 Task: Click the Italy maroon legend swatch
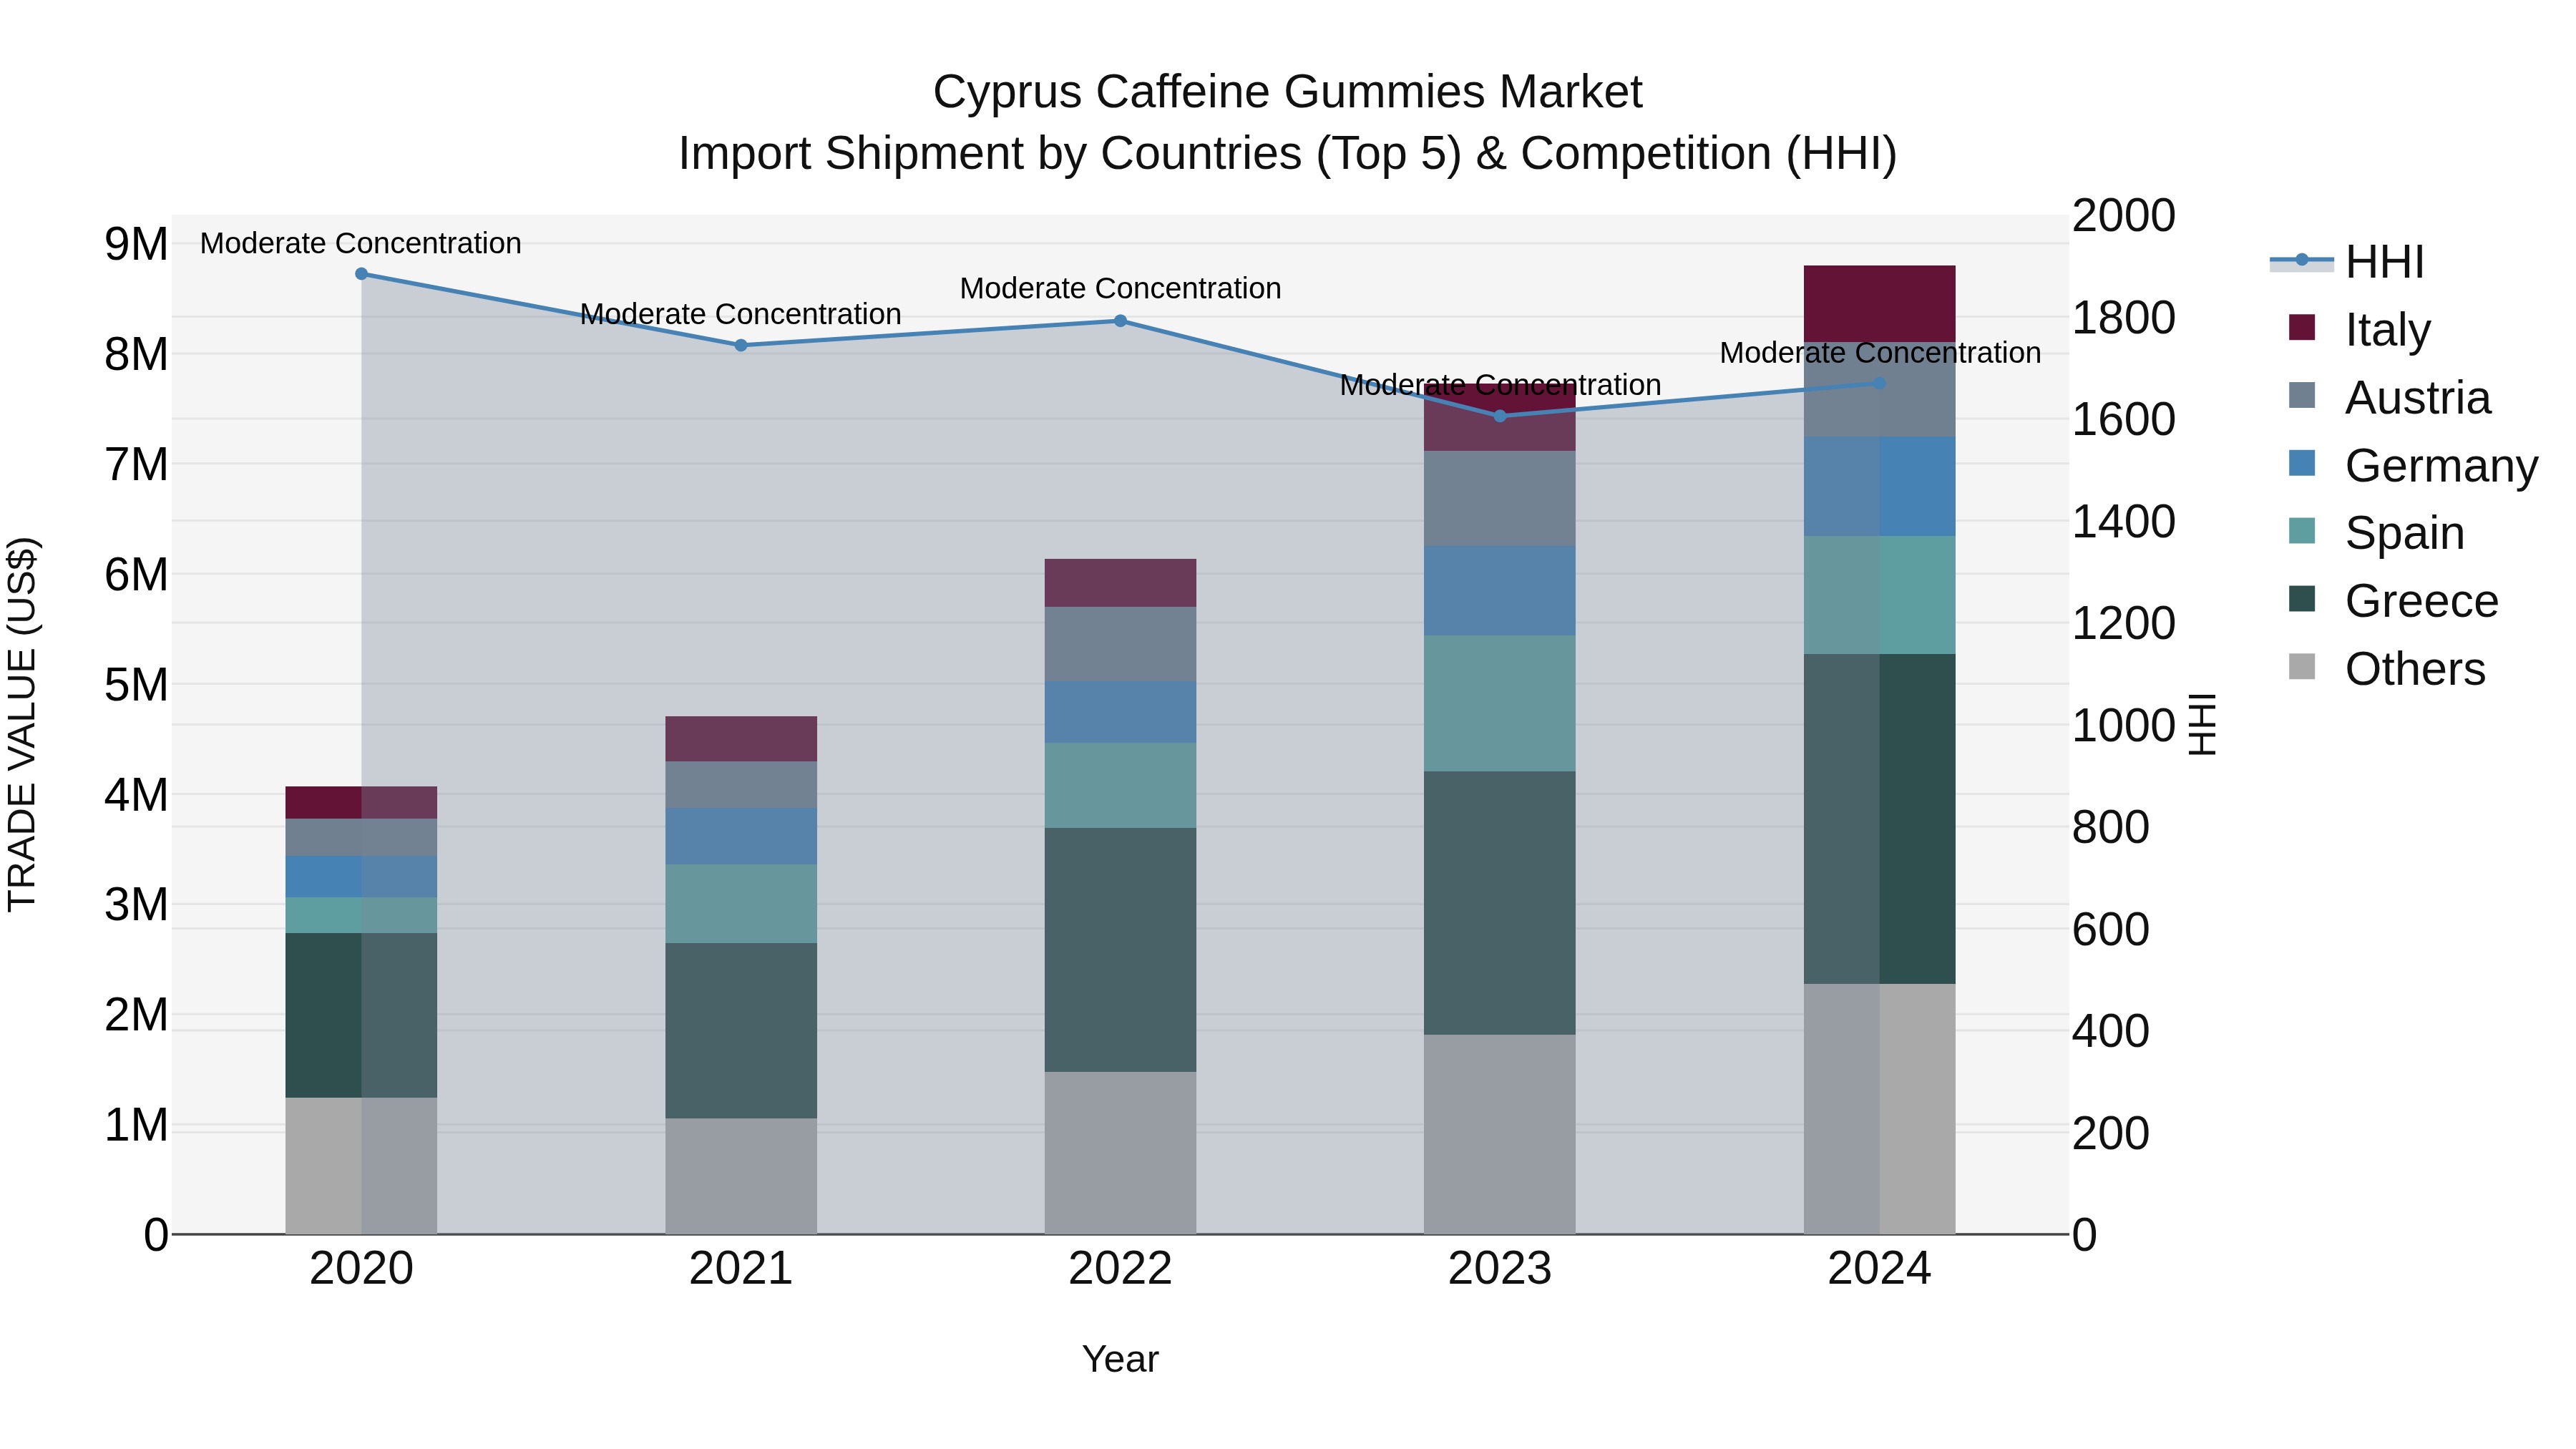coord(2301,327)
